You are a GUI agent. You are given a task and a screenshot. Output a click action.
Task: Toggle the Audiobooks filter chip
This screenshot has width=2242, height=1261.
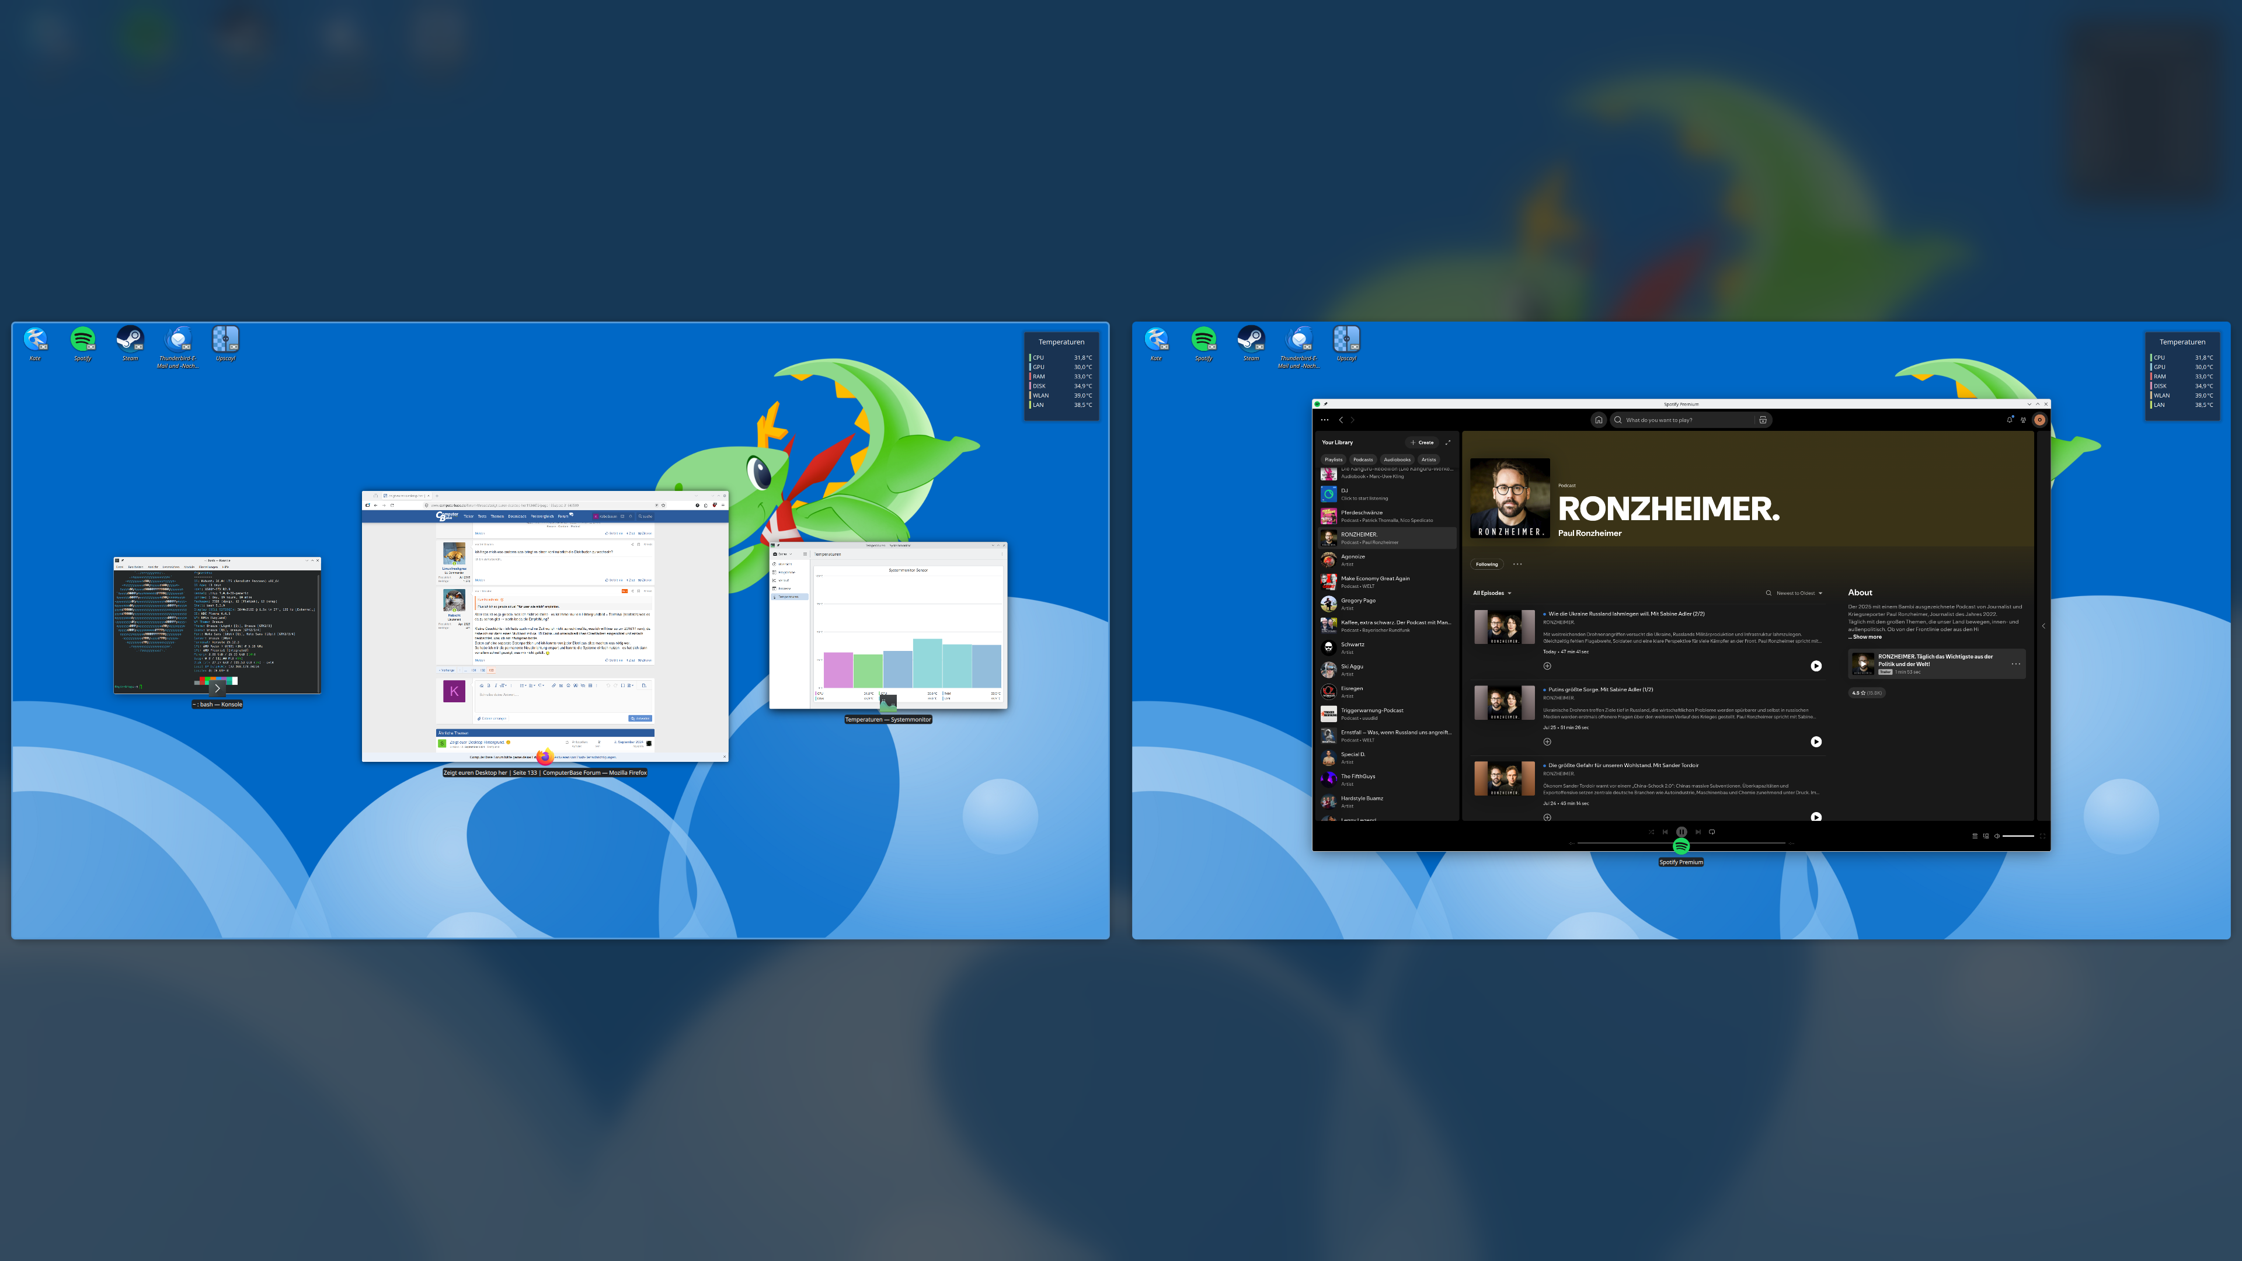pos(1397,459)
